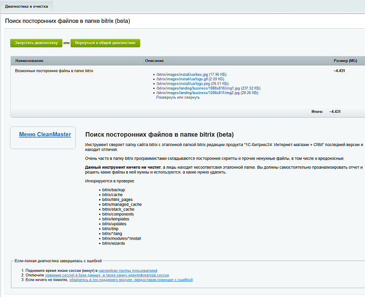The width and height of the screenshot is (365, 297).
Task: Click the 'Размер (МБ)' column header
Action: 345,61
